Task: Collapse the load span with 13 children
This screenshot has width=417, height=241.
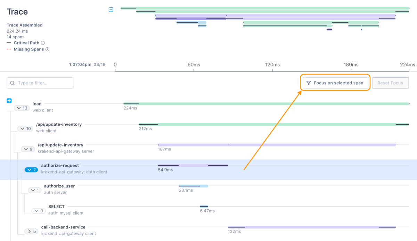Action: [x=22, y=108]
